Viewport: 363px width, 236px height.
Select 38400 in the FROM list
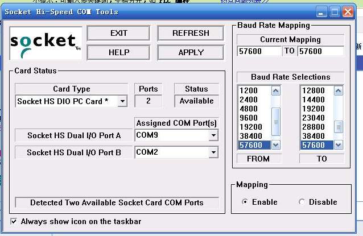tap(254, 136)
